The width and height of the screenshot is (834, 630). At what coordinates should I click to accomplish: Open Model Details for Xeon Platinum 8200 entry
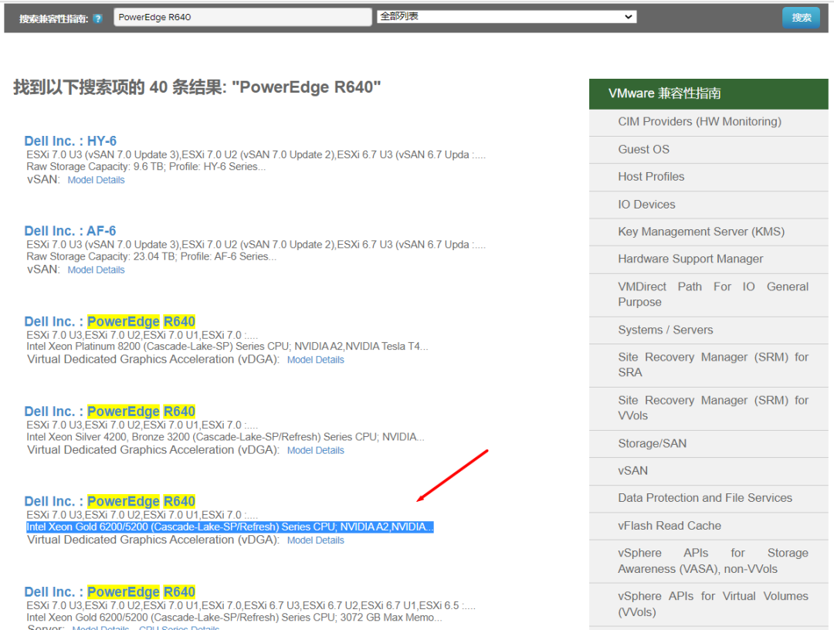315,359
